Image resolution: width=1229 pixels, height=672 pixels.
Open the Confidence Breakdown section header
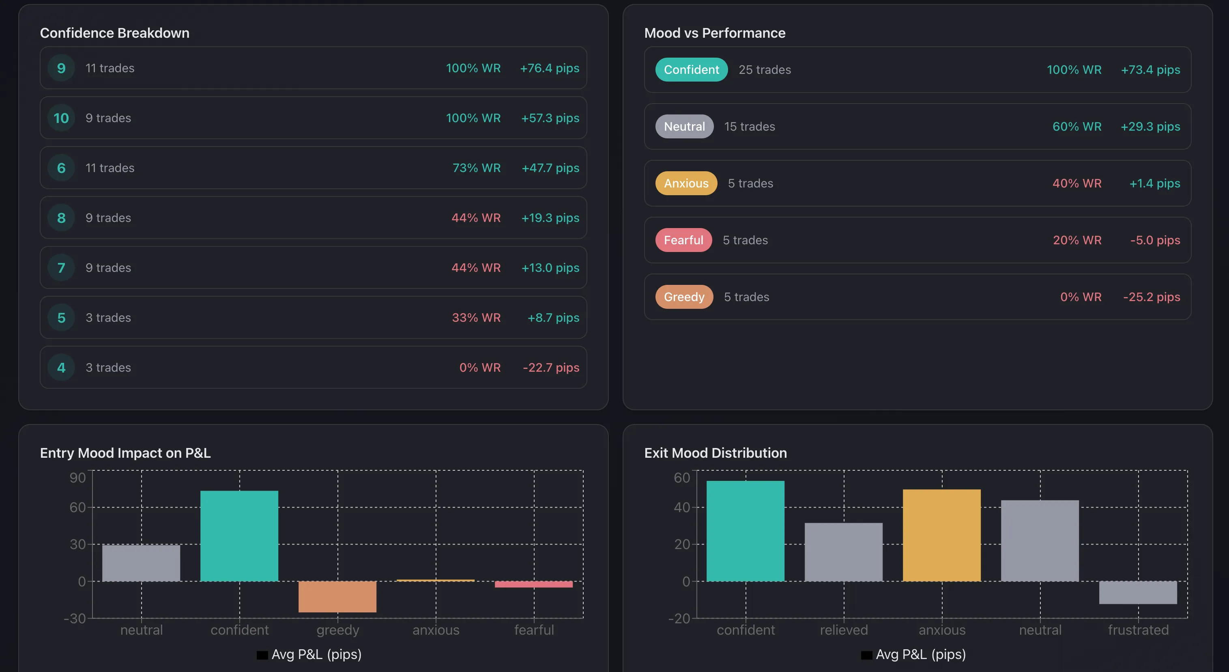pos(114,33)
